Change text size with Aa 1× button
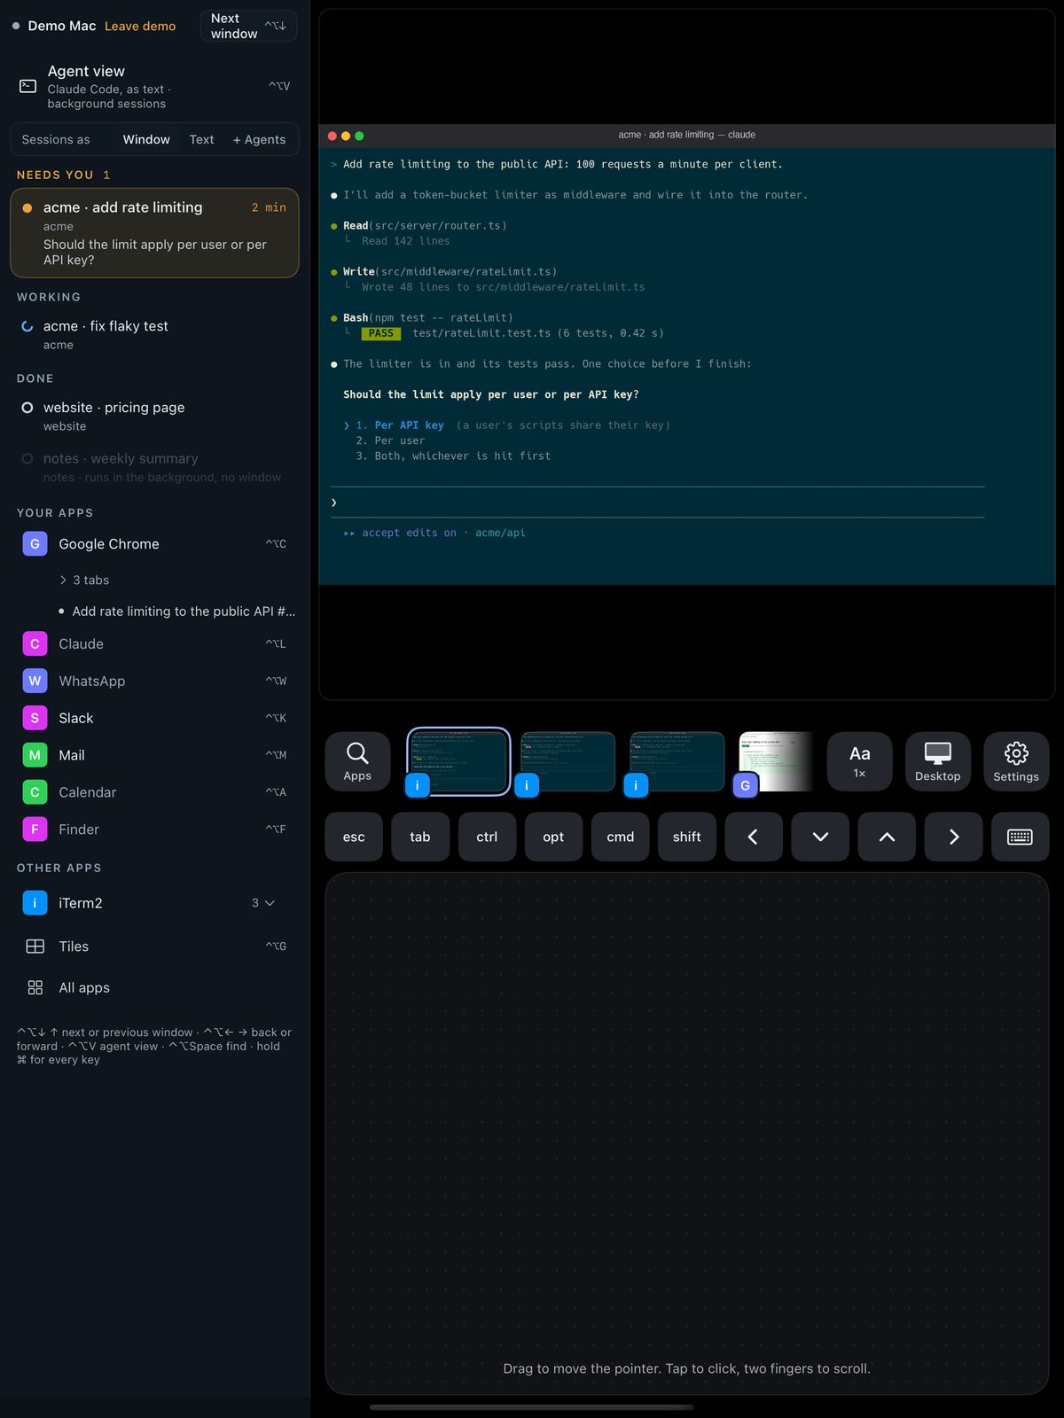1064x1418 pixels. tap(859, 761)
